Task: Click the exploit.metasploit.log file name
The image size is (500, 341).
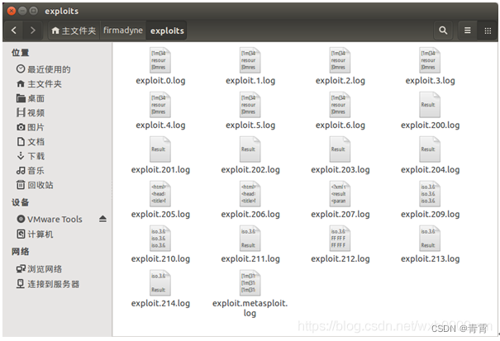Action: pos(250,308)
